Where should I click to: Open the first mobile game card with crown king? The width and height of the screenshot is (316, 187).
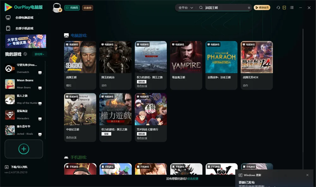pyautogui.click(x=80, y=169)
